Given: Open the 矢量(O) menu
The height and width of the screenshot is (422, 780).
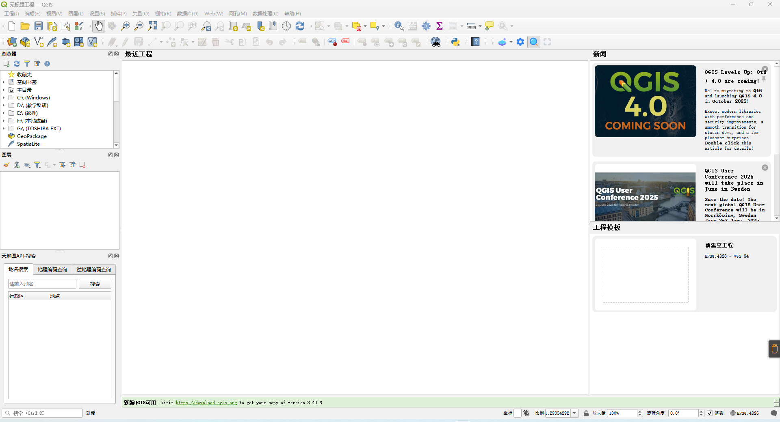Looking at the screenshot, I should (141, 14).
